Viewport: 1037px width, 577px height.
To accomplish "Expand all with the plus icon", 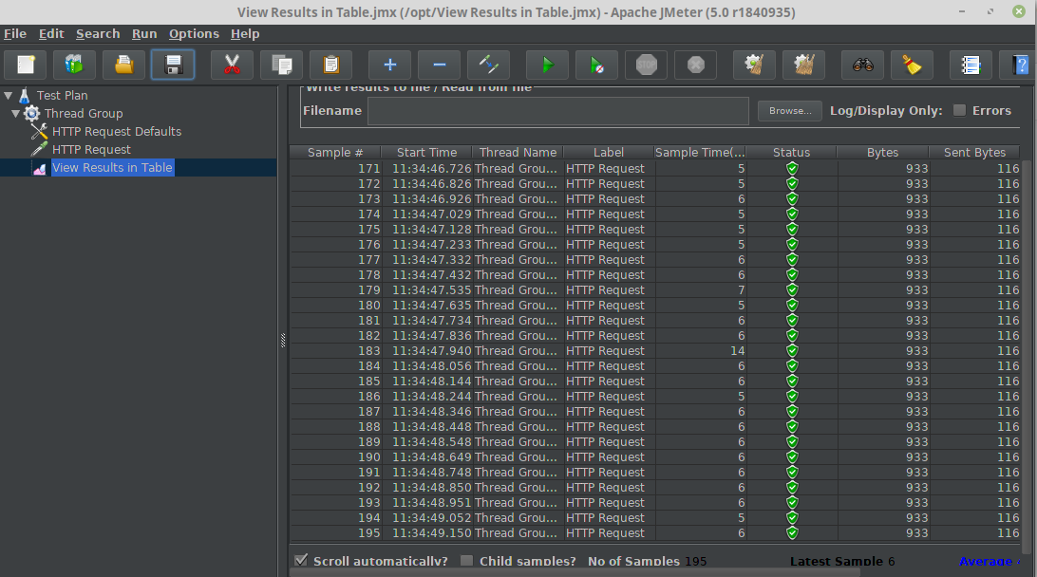I will click(389, 65).
